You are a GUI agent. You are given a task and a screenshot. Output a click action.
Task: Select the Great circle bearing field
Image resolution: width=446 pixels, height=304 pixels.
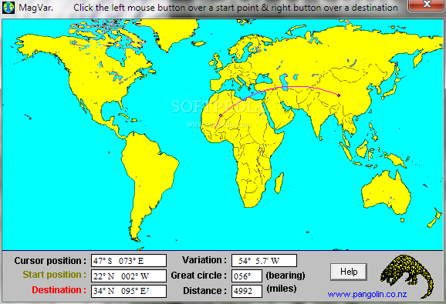tap(247, 276)
